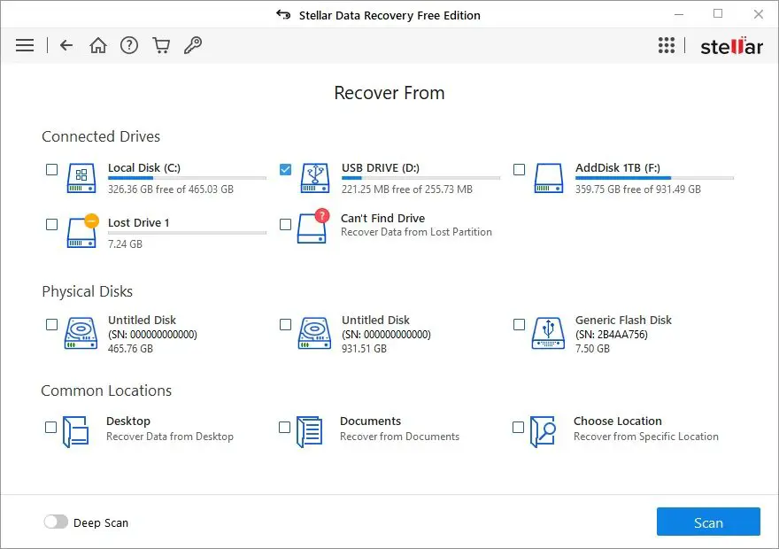Return to Home screen icon
This screenshot has height=549, width=779.
[98, 45]
